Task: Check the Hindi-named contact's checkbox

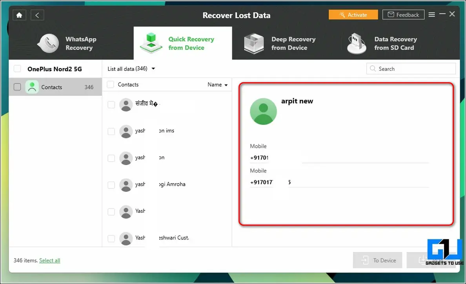Action: coord(111,105)
